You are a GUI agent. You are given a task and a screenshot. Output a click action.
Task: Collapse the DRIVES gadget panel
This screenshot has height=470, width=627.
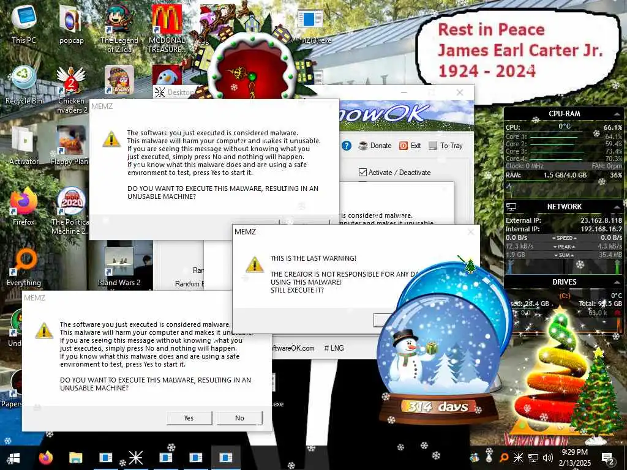click(x=617, y=282)
